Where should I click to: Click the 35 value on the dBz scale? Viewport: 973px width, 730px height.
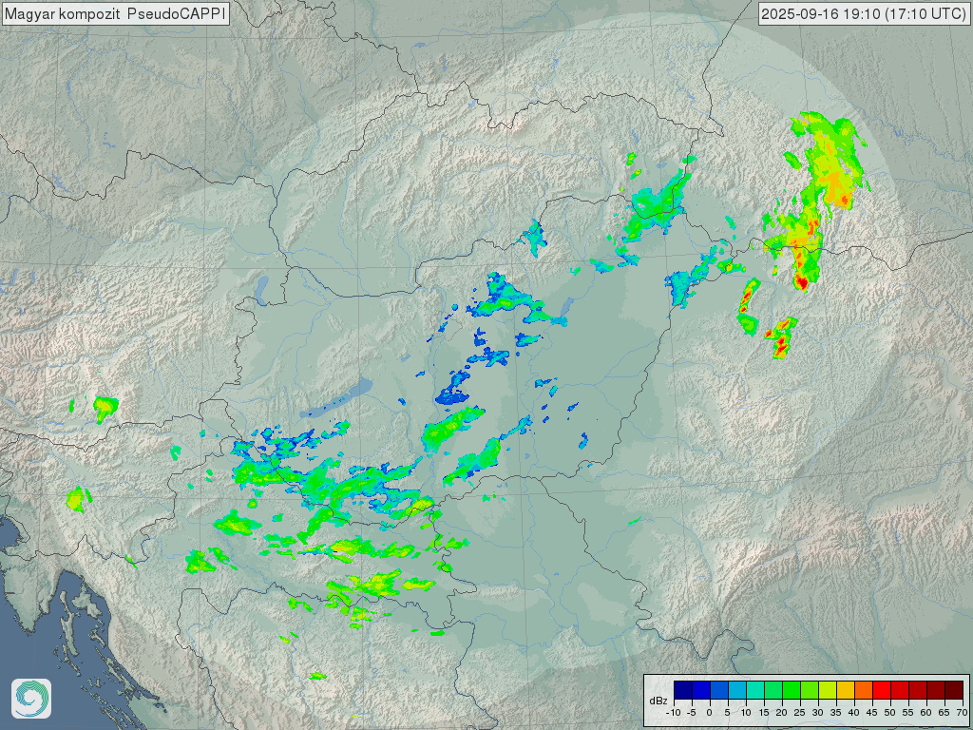point(836,713)
